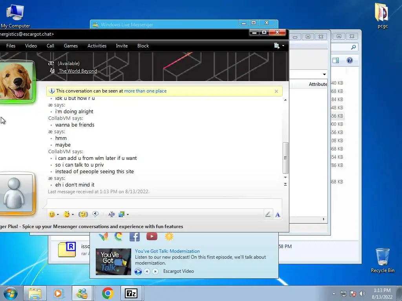Expand the background picture dropdown arrow
This screenshot has width=402, height=301.
point(128,214)
